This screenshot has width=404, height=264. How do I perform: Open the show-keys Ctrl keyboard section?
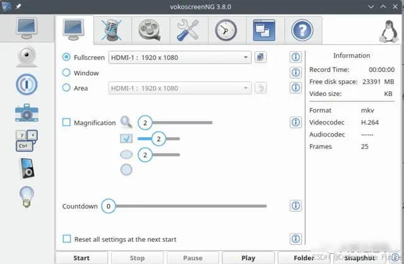tap(27, 140)
